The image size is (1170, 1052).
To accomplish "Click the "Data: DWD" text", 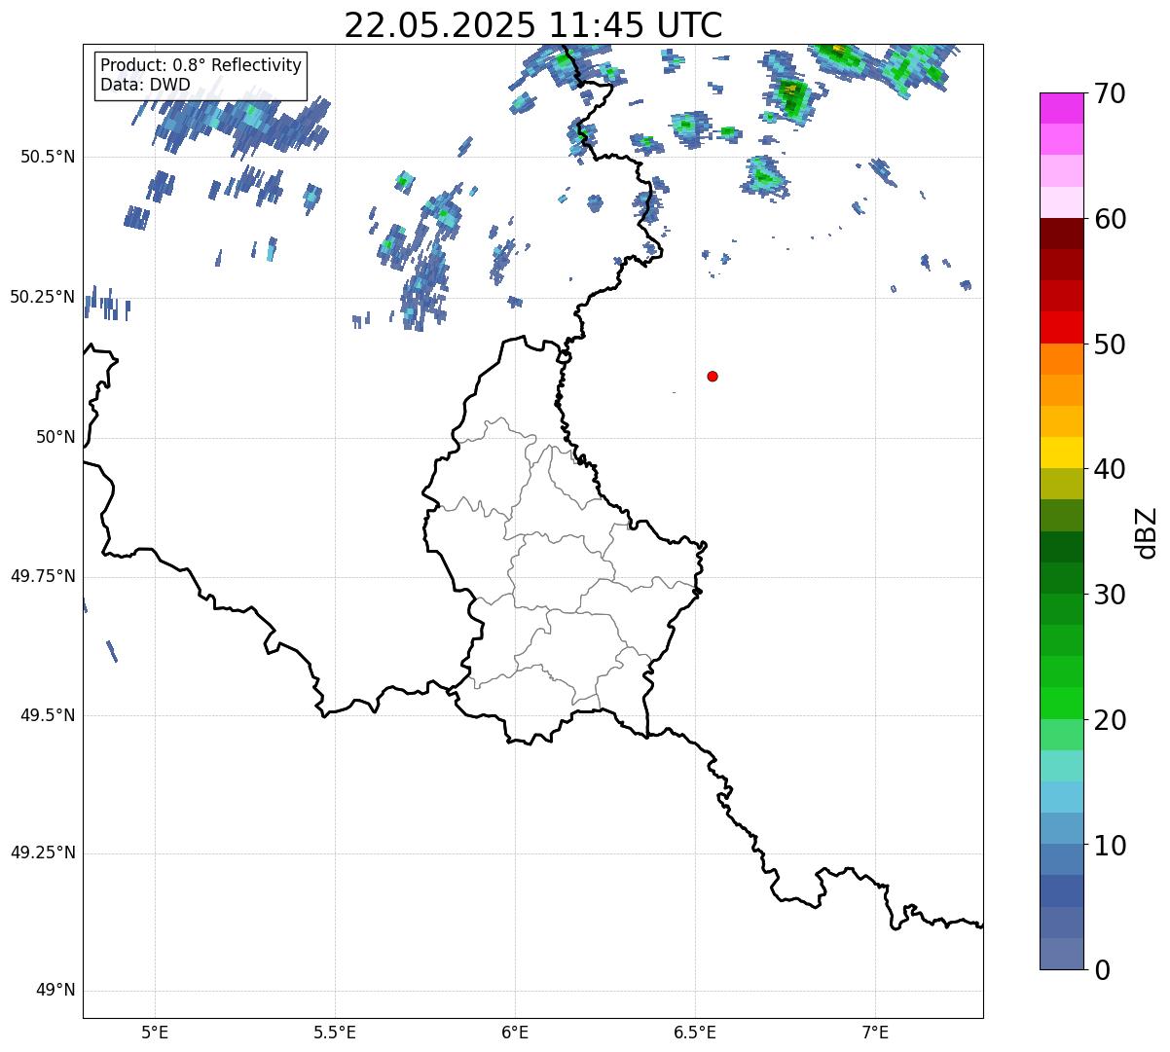I will pos(145,85).
